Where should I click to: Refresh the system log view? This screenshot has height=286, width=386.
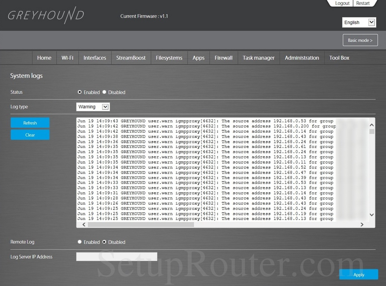30,123
